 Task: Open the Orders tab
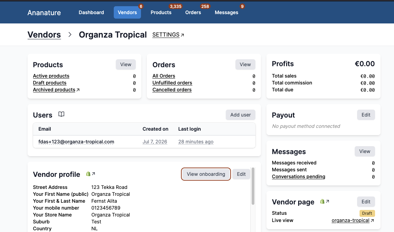tap(193, 12)
